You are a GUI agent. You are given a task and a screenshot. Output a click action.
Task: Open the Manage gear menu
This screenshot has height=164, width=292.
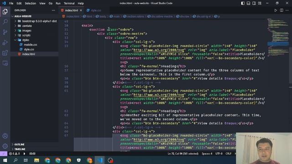coord(5,146)
